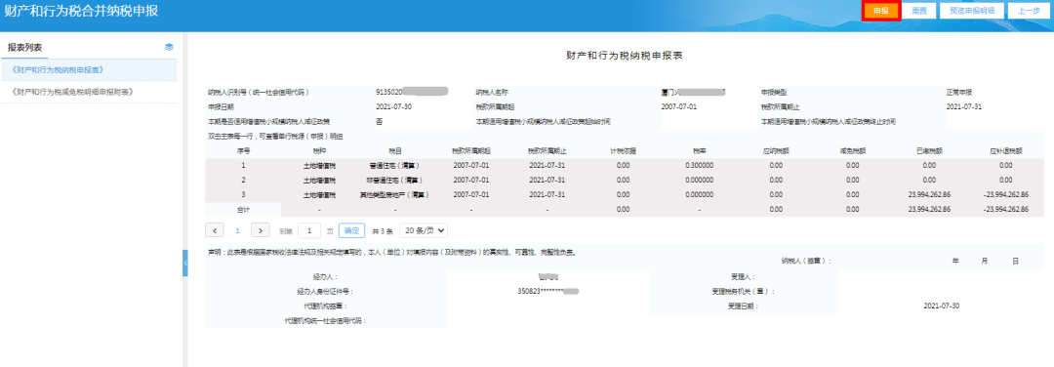Collapse the left sidebar panel handle
This screenshot has width=1054, height=367.
[184, 263]
